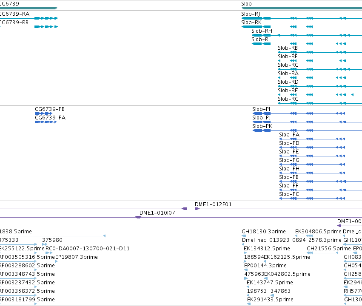Click the EK162125.5prime EST label
The height and width of the screenshot is (306, 362).
[x=287, y=257]
